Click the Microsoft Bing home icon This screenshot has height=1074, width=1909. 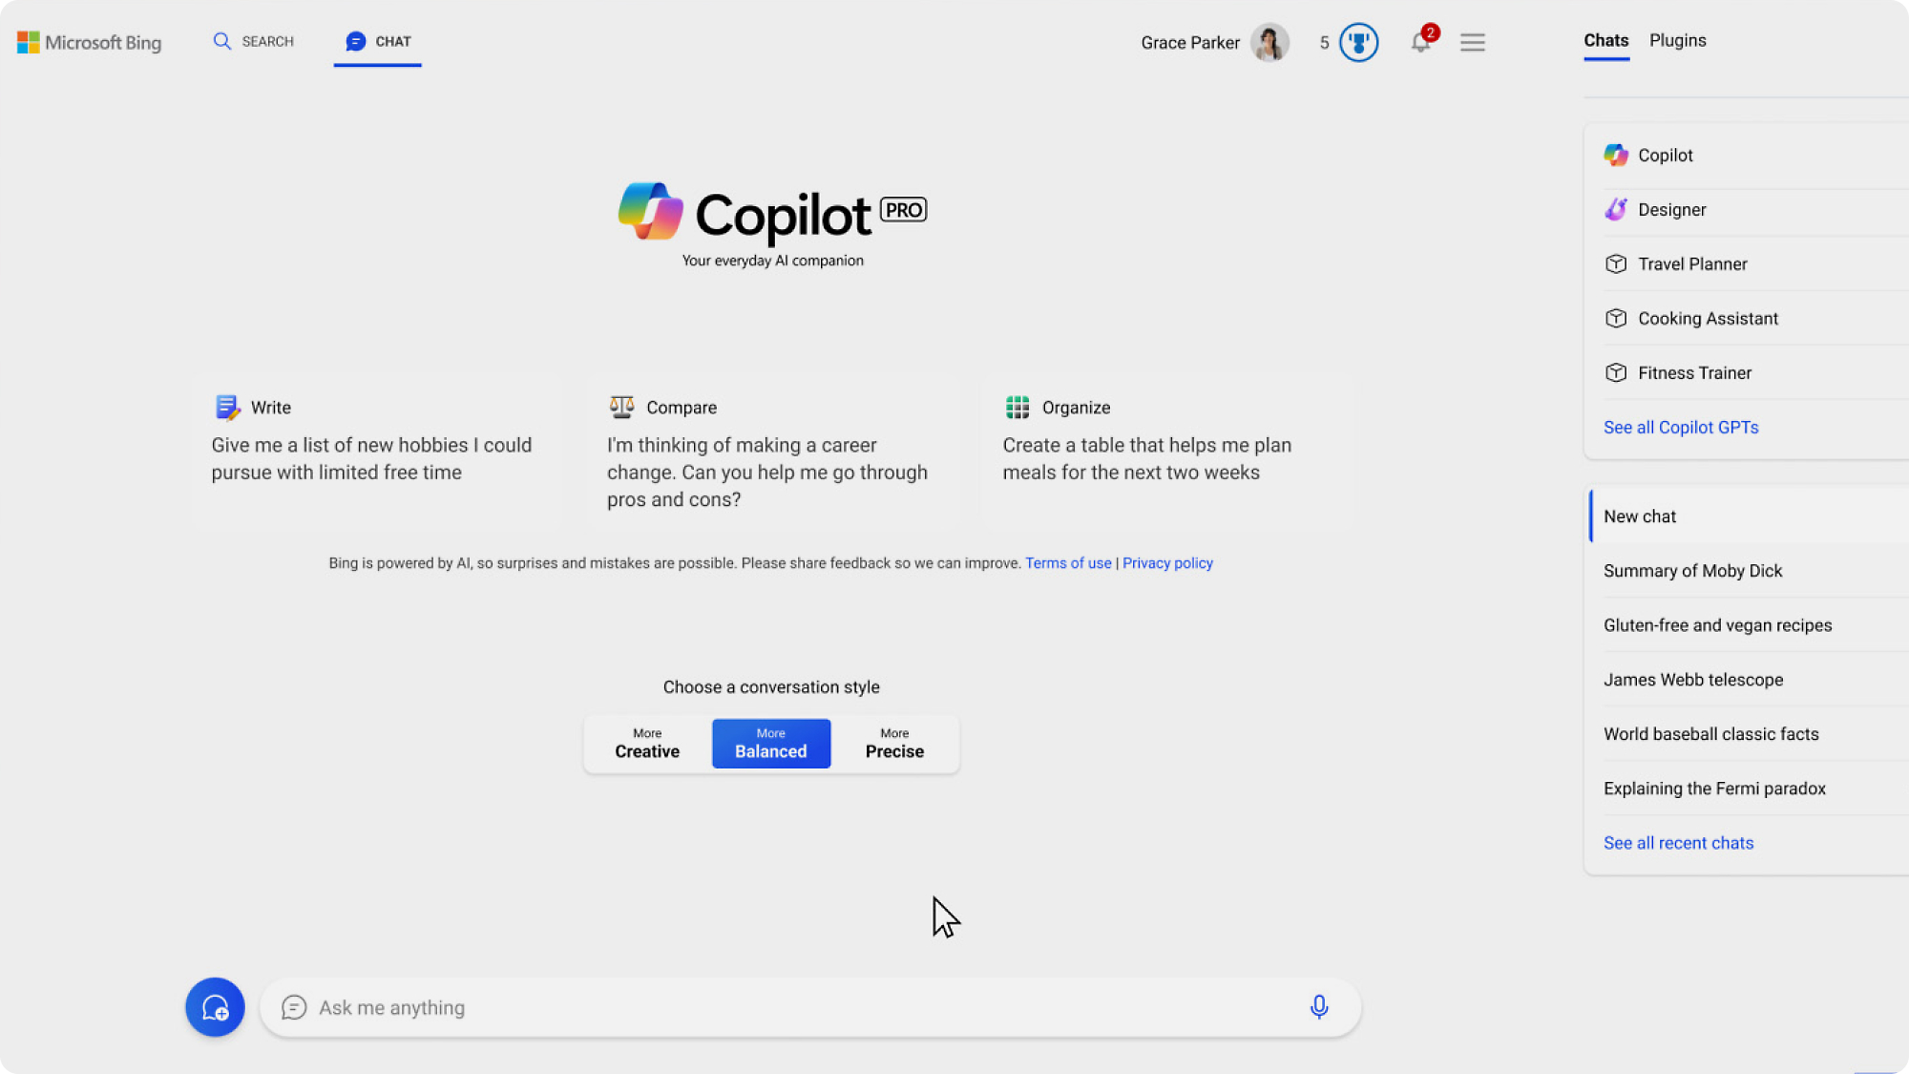(x=89, y=42)
